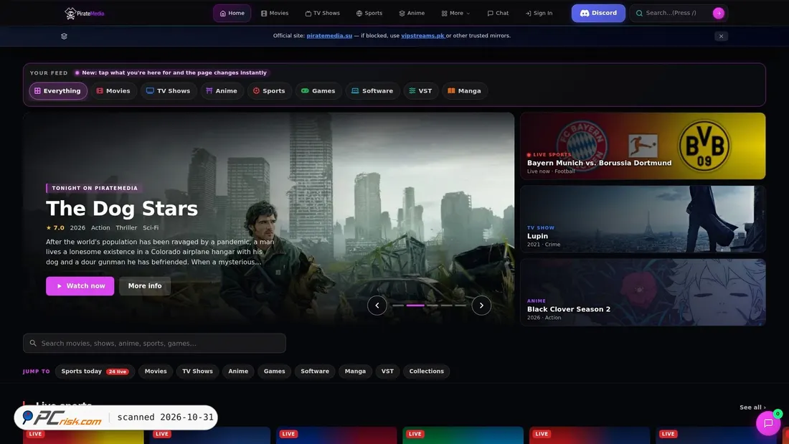This screenshot has height=444, width=789.
Task: Select the last carousel indicator dash
Action: (460, 306)
